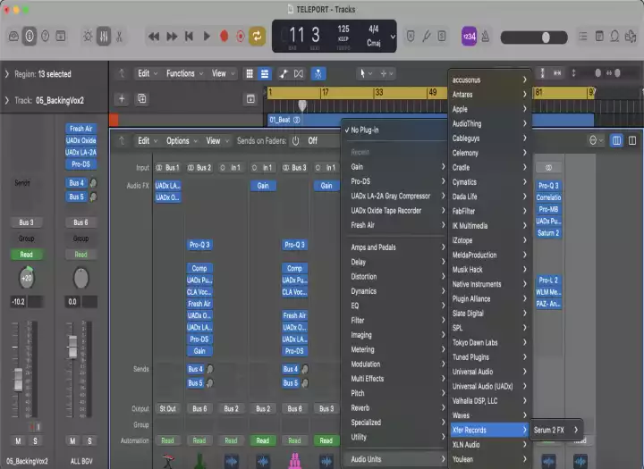Toggle the Inspector button in the control bar
This screenshot has height=469, width=644.
[x=30, y=37]
